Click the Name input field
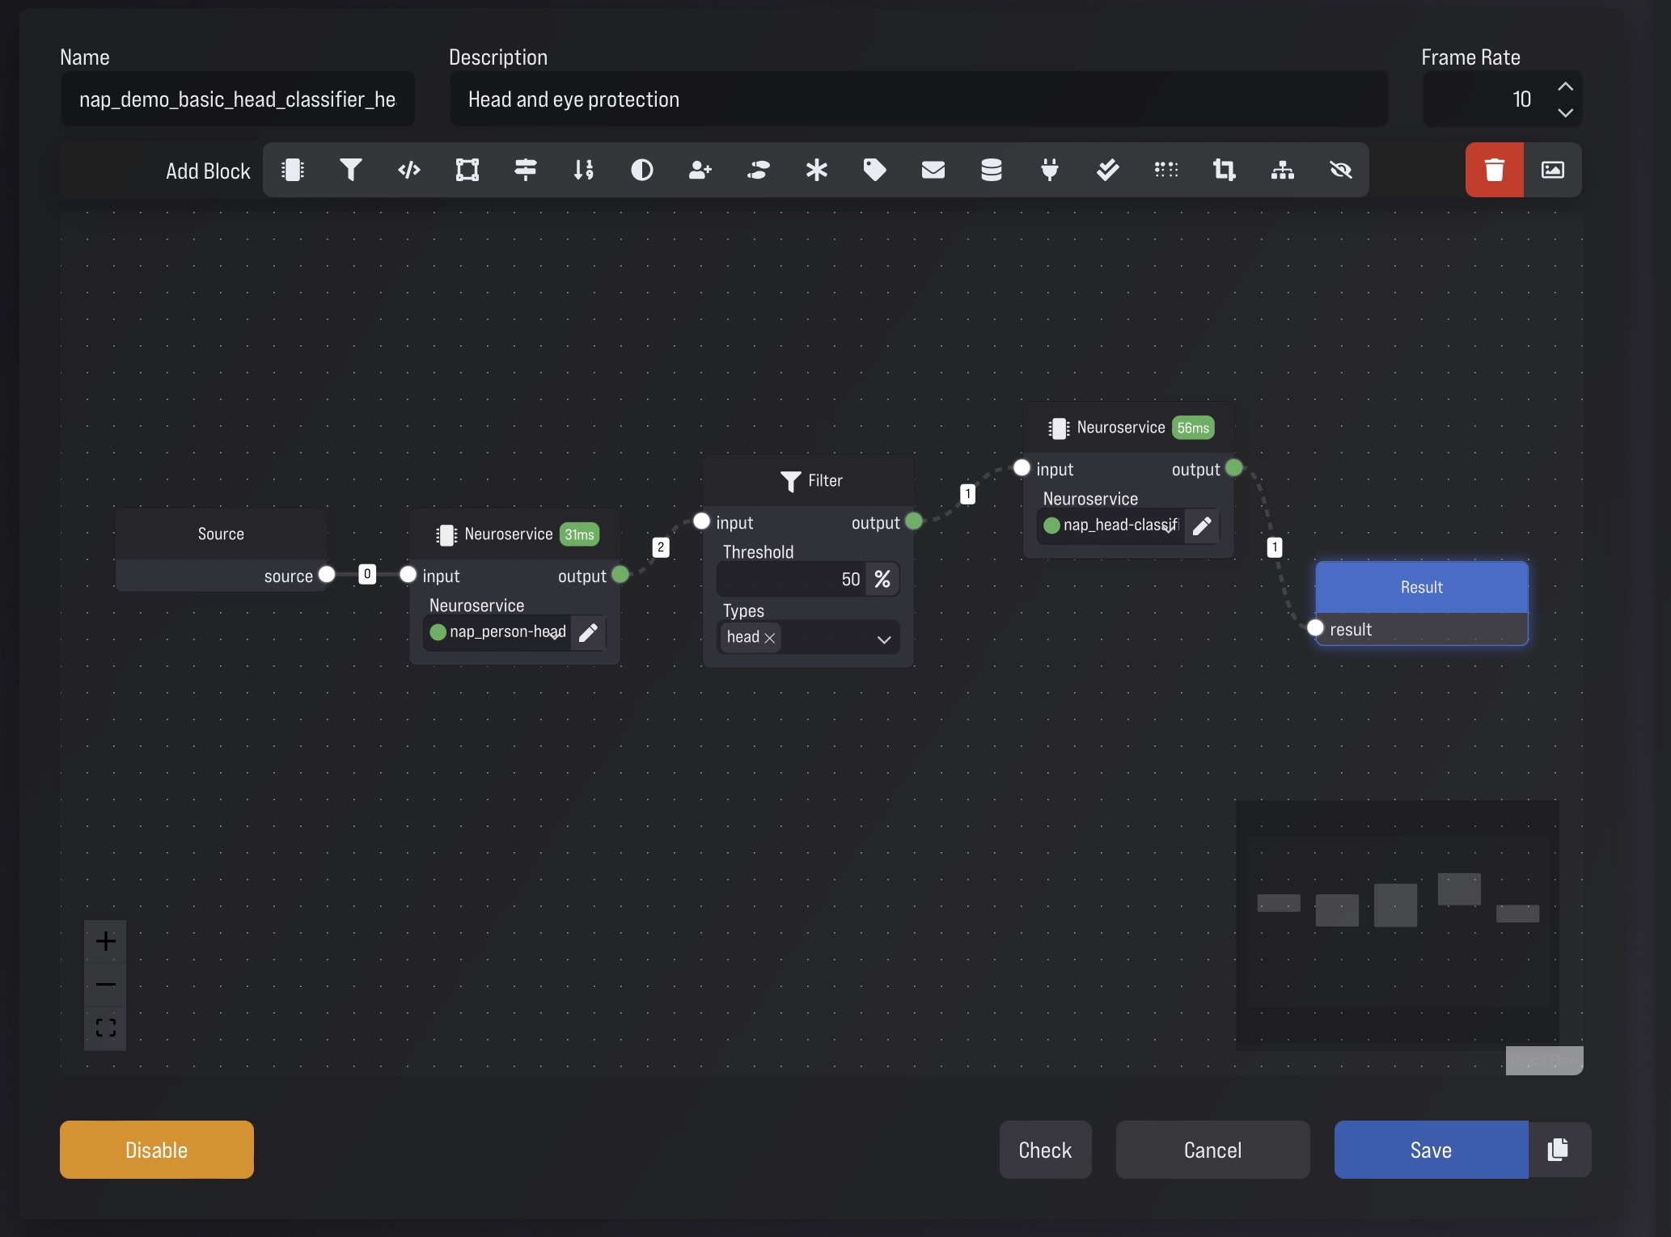Image resolution: width=1671 pixels, height=1237 pixels. coord(238,99)
